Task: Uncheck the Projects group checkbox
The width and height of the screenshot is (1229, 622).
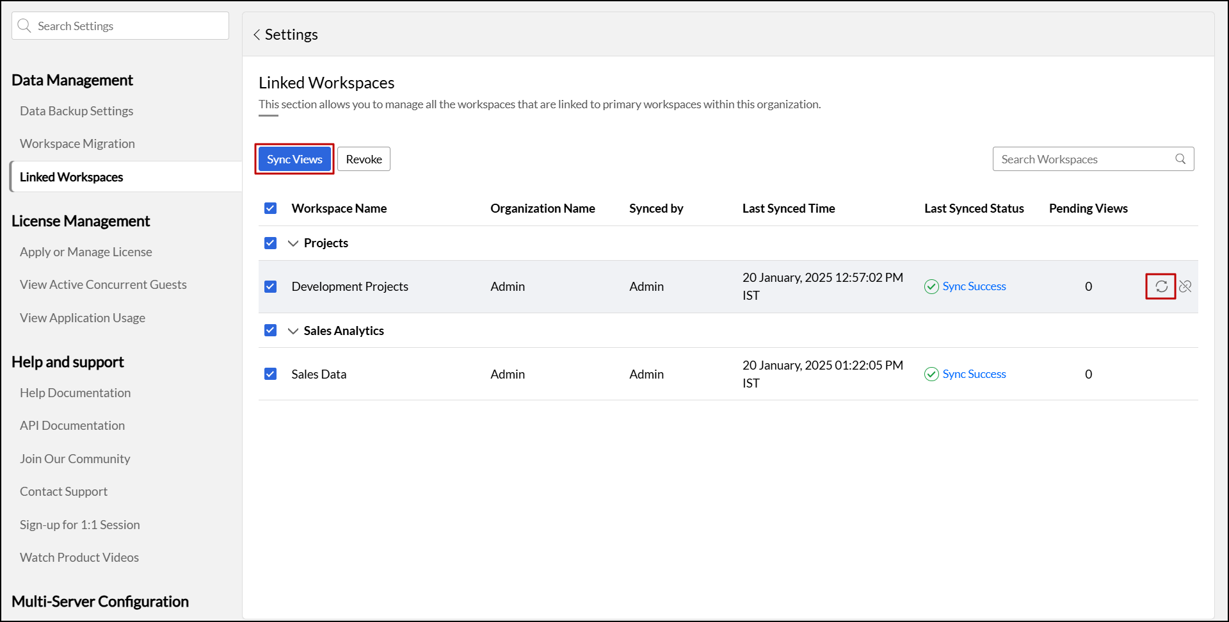Action: point(270,243)
